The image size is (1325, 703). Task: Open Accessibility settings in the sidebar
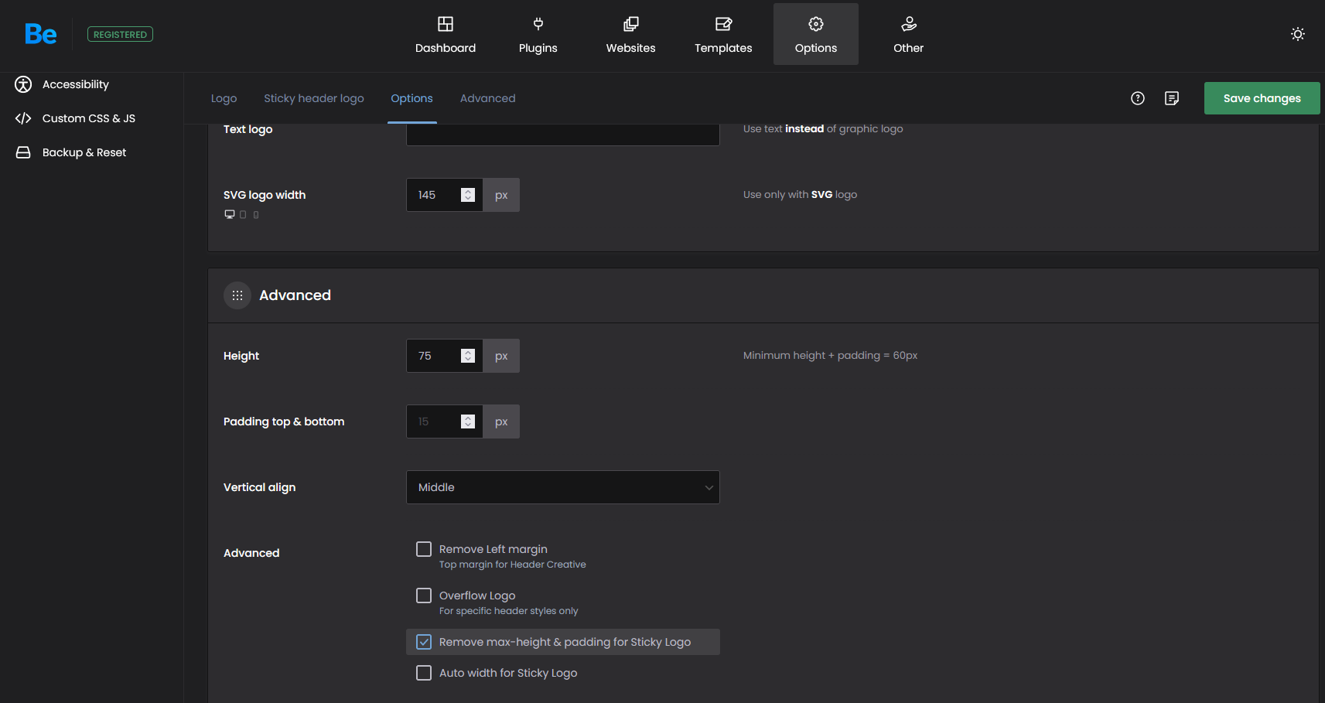click(x=76, y=84)
